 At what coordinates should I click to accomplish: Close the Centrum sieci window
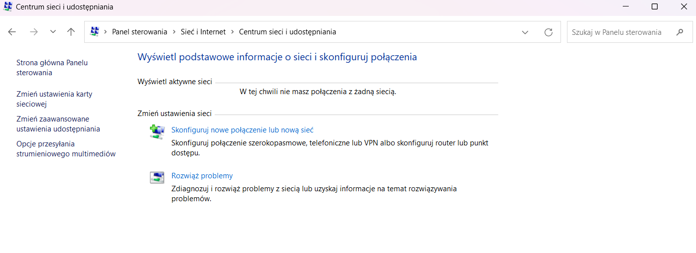point(684,7)
